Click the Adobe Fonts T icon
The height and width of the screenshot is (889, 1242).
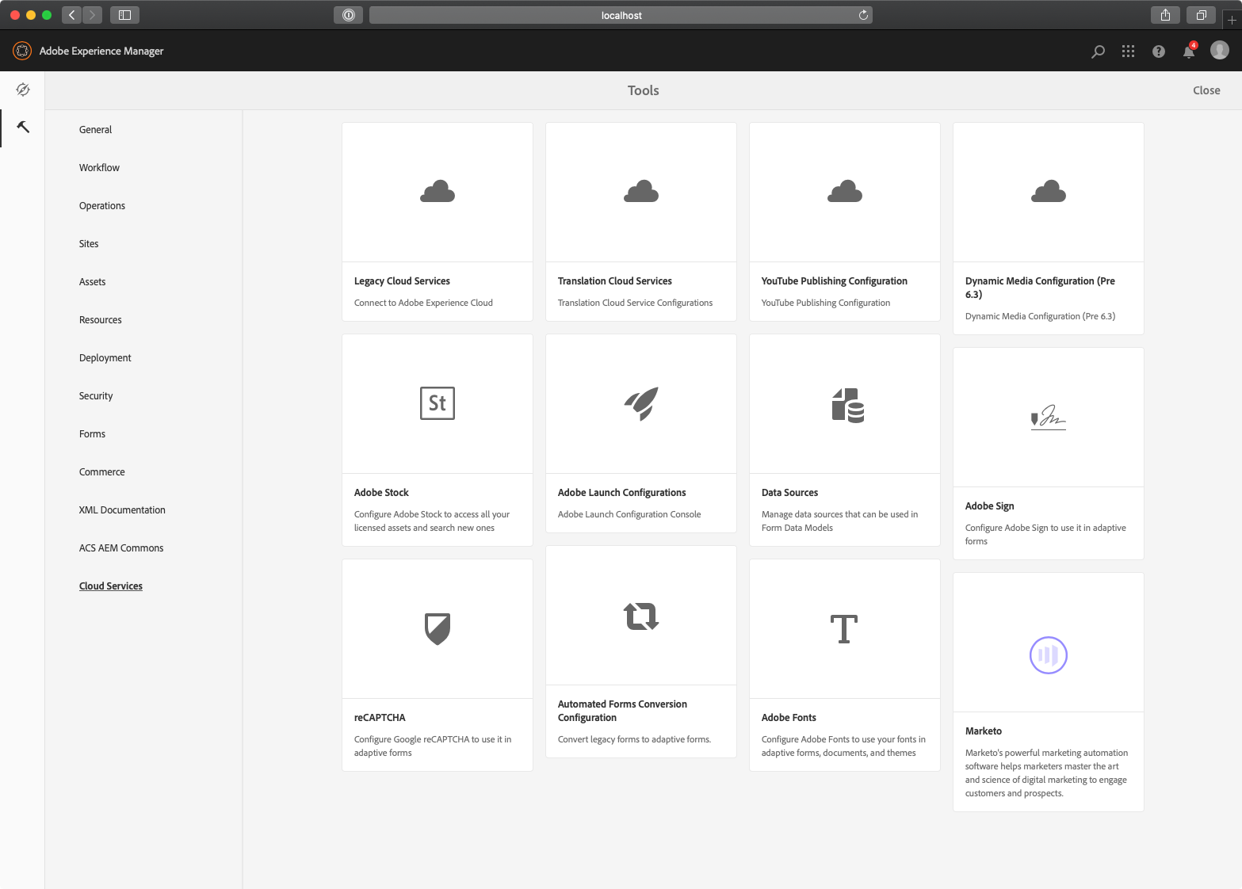pyautogui.click(x=844, y=629)
